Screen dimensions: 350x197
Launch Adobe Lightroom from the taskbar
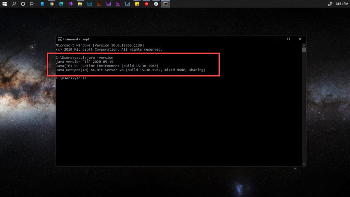(x=127, y=4)
